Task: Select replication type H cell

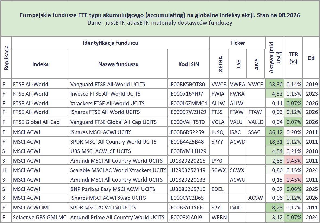Action: pyautogui.click(x=6, y=170)
